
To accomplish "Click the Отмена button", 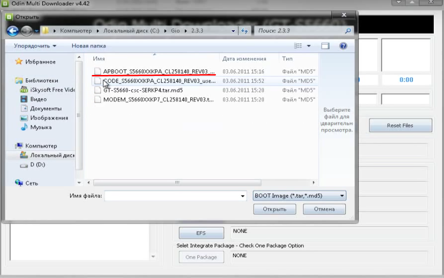I will pyautogui.click(x=324, y=209).
